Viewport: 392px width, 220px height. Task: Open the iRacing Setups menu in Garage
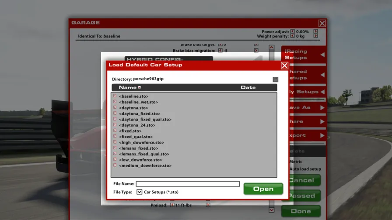click(x=304, y=55)
